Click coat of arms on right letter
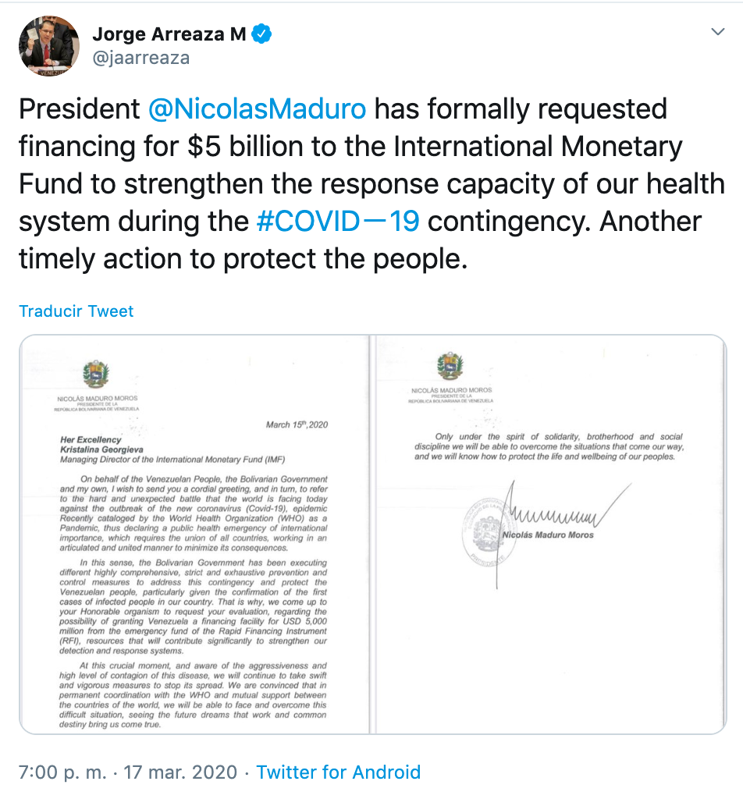The image size is (743, 799). pyautogui.click(x=450, y=365)
